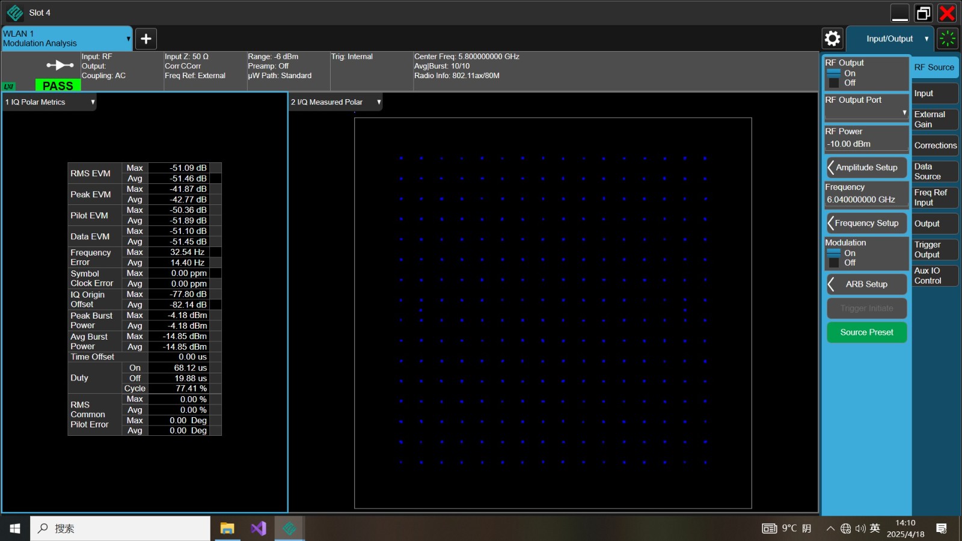Add a new screen with plus button

[146, 38]
